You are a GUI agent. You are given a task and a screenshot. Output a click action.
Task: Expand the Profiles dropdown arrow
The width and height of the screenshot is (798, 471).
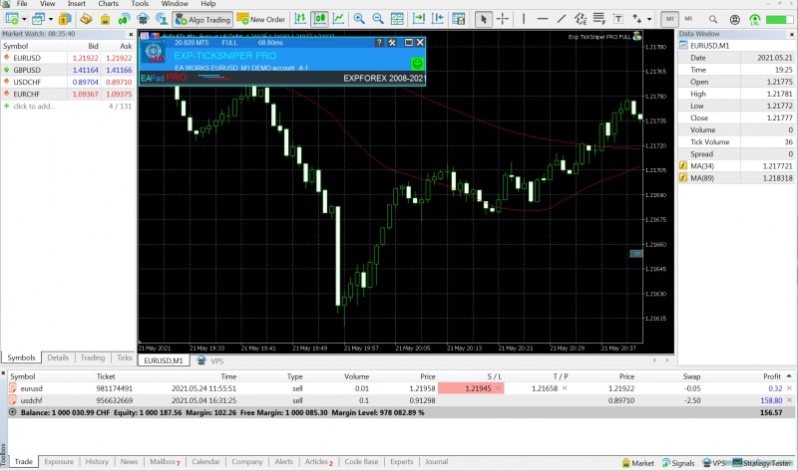51,19
